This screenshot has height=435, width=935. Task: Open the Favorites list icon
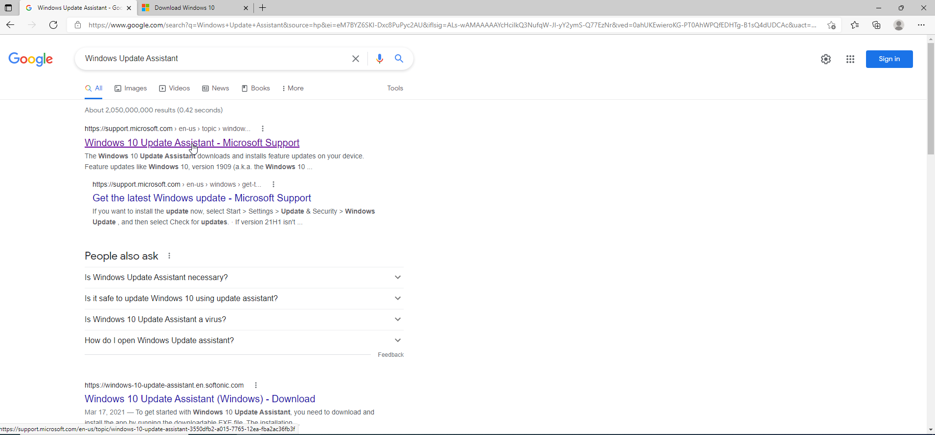[x=854, y=25]
